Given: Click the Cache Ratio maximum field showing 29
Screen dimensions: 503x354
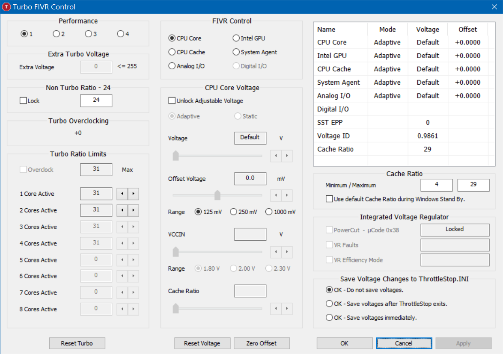Looking at the screenshot, I should coord(473,185).
